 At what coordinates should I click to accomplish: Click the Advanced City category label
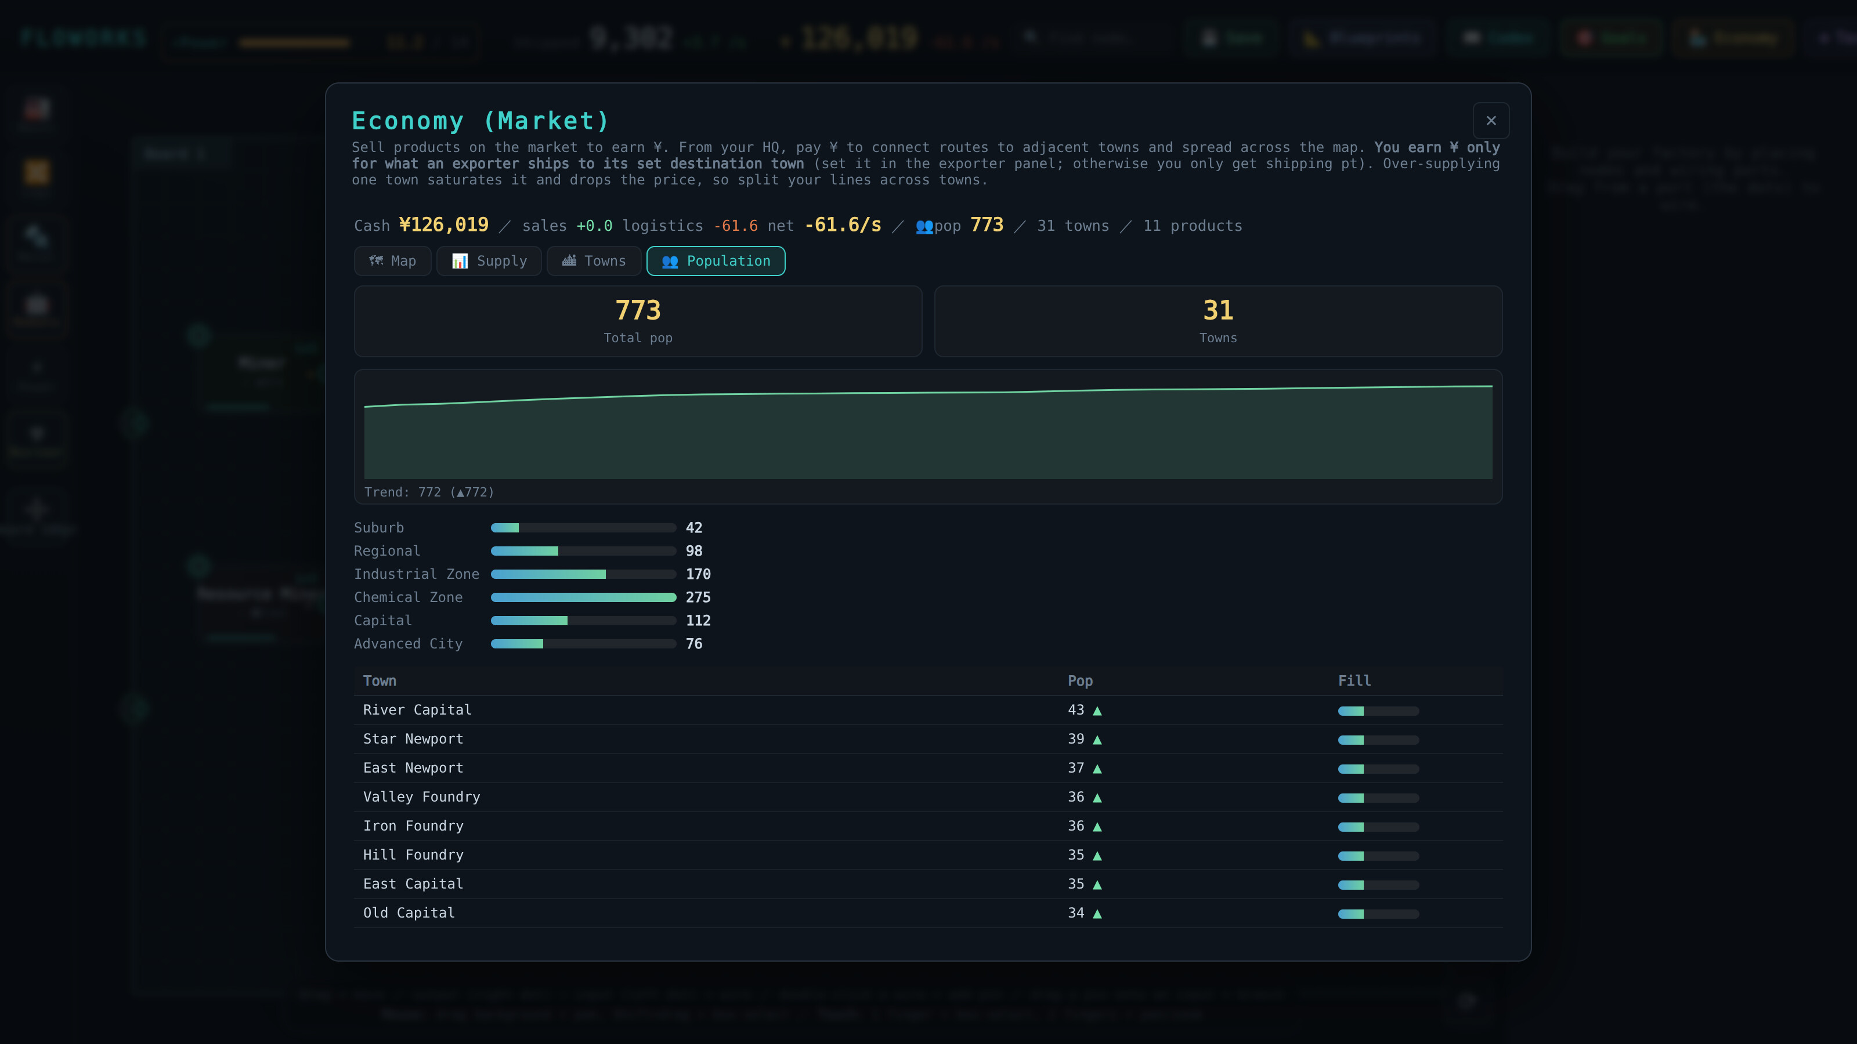[x=408, y=643]
